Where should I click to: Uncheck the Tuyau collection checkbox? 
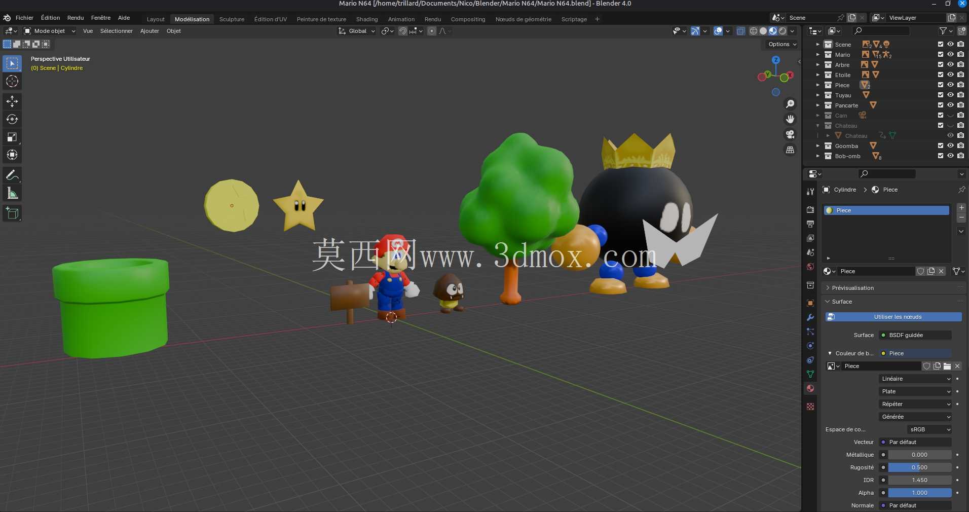coord(941,95)
